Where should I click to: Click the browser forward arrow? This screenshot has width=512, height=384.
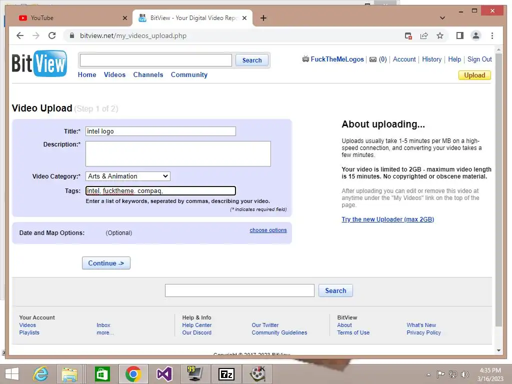tap(36, 35)
